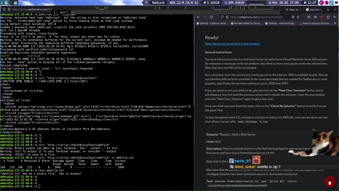Screen dimensions: 339x191
Task: Click the CPU load 0.12/0.18/0.22 indicator
Action: click(x=184, y=3)
